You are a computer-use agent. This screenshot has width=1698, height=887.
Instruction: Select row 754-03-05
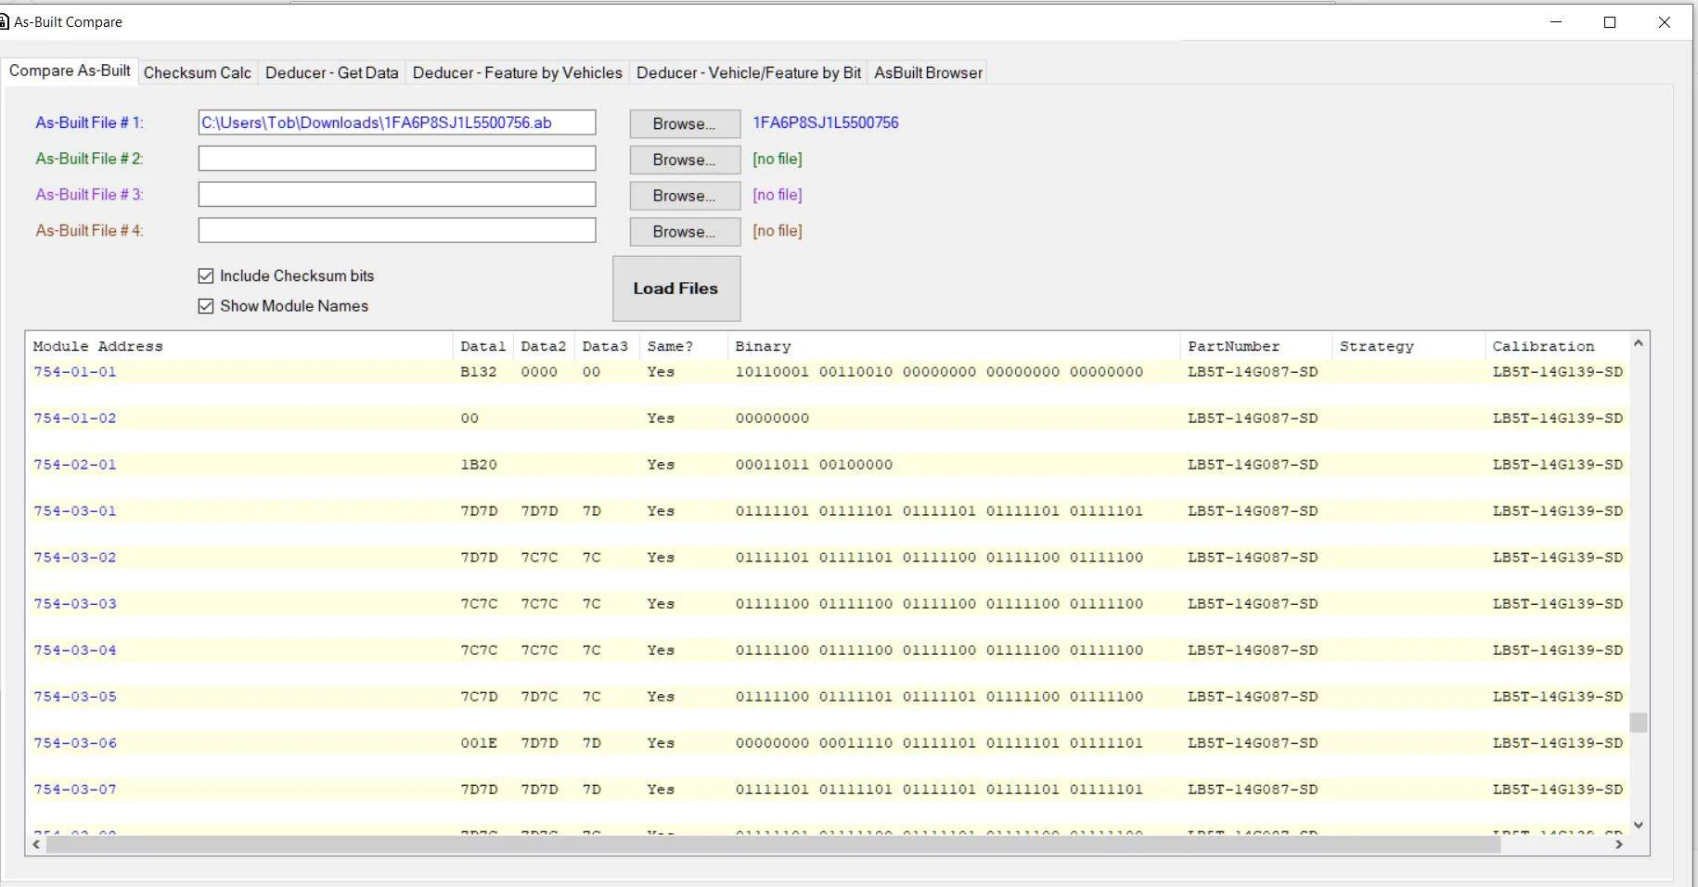(829, 697)
